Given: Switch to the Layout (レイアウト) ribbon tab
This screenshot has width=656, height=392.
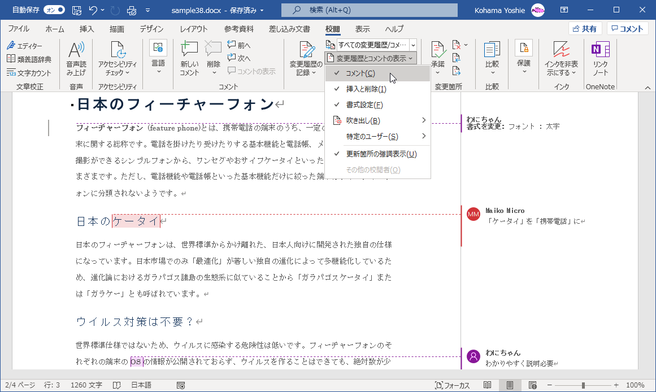Looking at the screenshot, I should [x=193, y=29].
